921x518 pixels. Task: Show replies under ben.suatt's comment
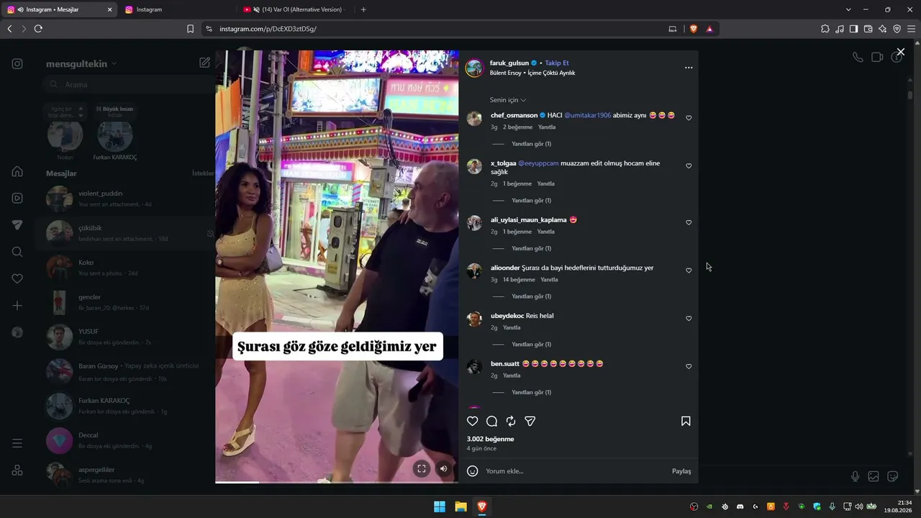[531, 393]
